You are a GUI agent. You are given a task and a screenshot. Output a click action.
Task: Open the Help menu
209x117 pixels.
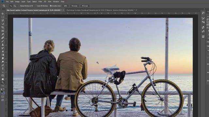tap(62, 2)
